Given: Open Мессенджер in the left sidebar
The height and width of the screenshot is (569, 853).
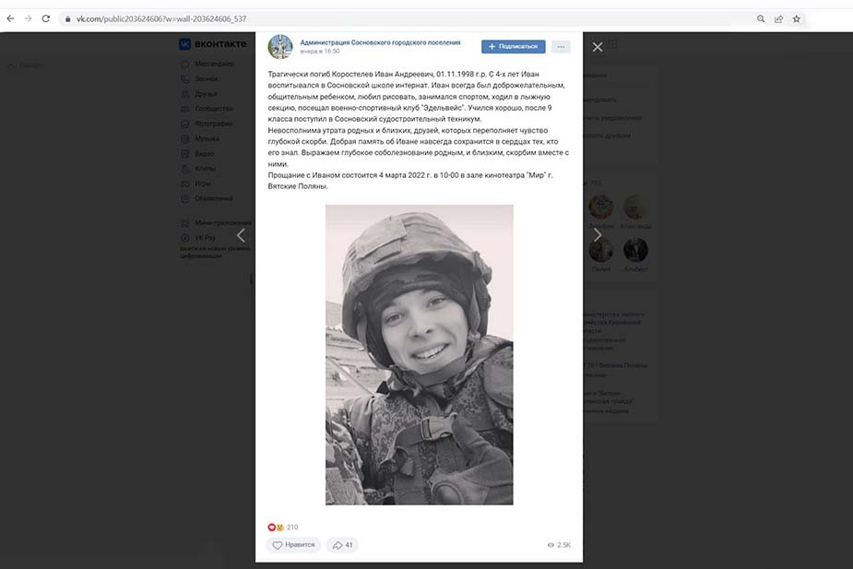Looking at the screenshot, I should tap(214, 64).
